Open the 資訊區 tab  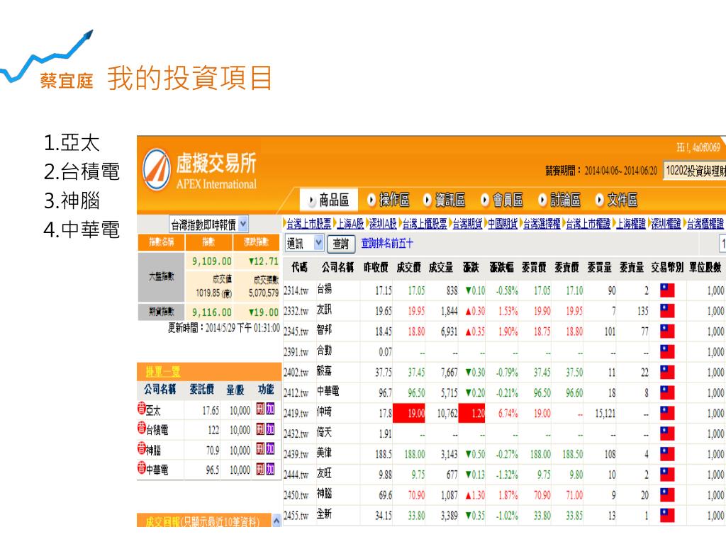(x=445, y=200)
